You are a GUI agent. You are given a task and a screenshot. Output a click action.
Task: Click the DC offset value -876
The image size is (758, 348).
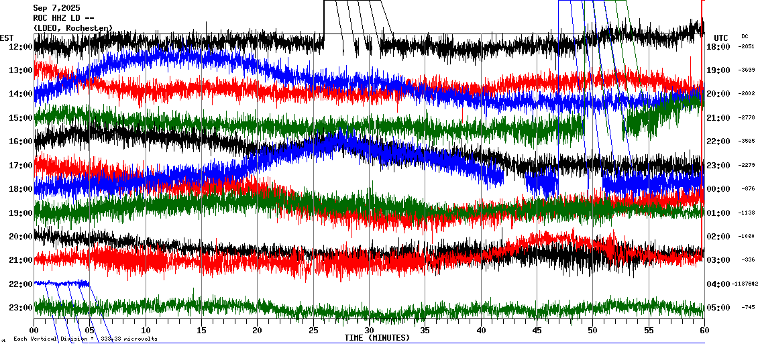click(747, 189)
